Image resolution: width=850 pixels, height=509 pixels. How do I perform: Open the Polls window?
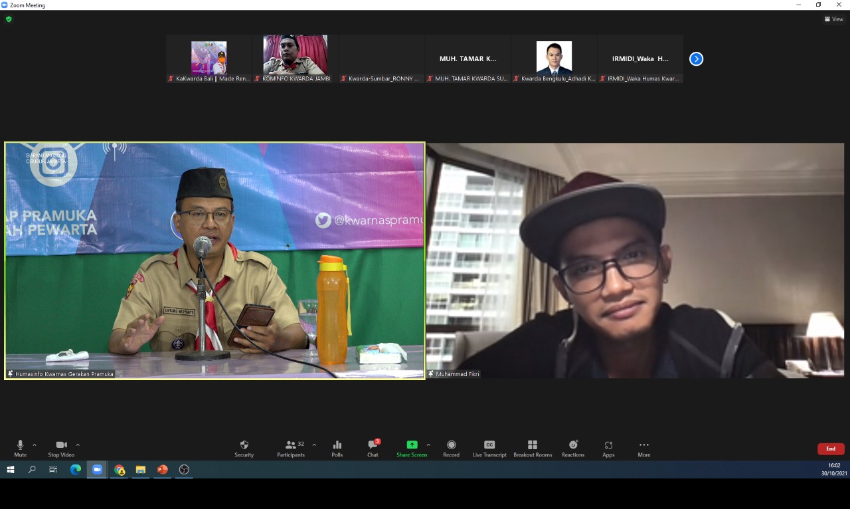tap(337, 449)
